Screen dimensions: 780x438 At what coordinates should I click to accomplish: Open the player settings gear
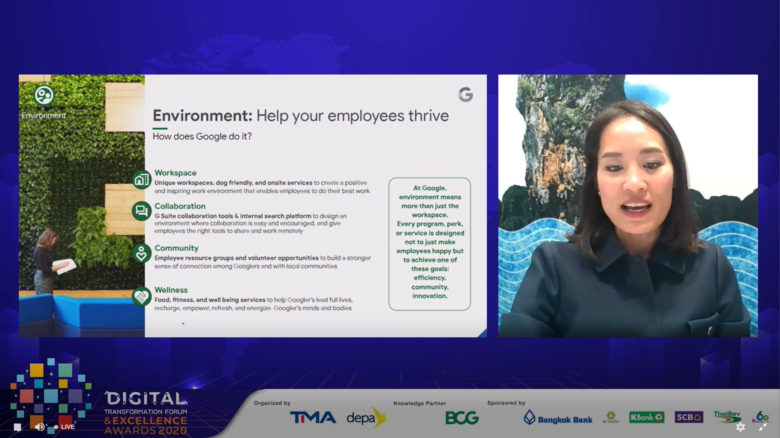tap(740, 427)
